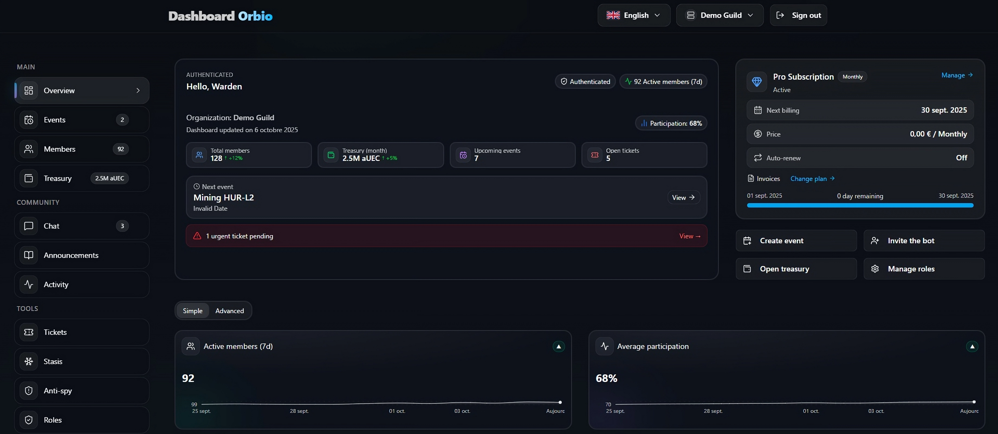Switch to Advanced view mode
This screenshot has width=998, height=434.
[x=229, y=311]
